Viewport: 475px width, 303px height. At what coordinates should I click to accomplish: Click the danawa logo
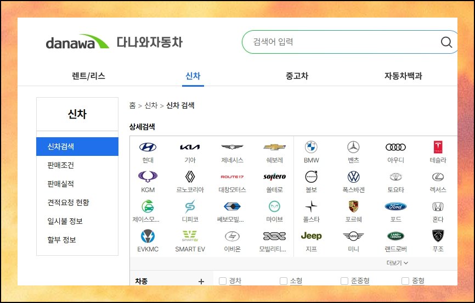pos(77,42)
